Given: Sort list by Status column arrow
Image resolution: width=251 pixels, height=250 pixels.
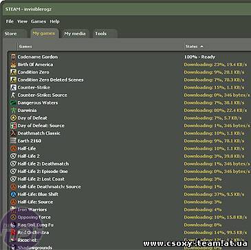Looking at the screenshot, I should point(201,47).
